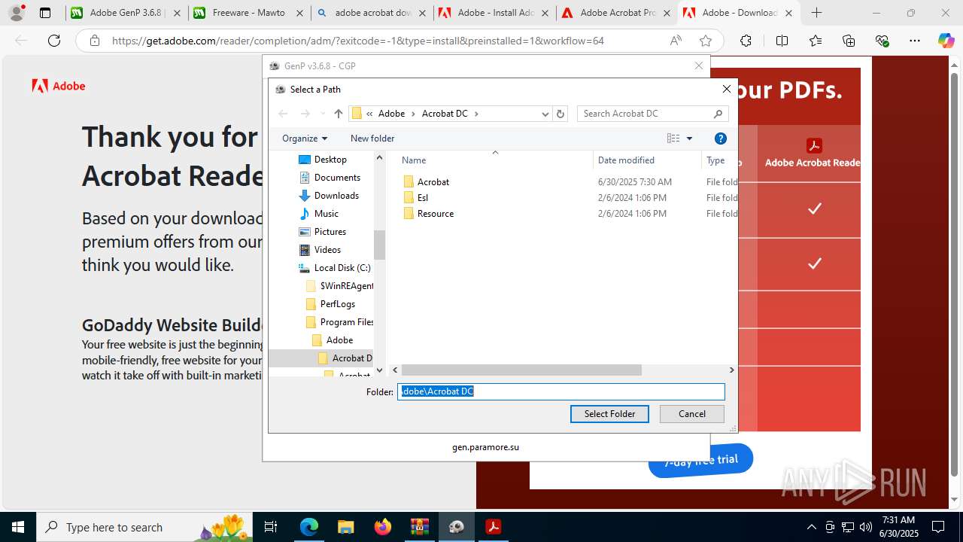Select Desktop in navigation tree

(x=330, y=160)
